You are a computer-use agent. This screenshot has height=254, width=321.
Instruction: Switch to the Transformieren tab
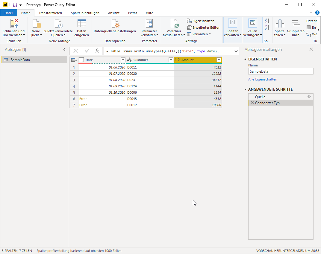(50, 13)
